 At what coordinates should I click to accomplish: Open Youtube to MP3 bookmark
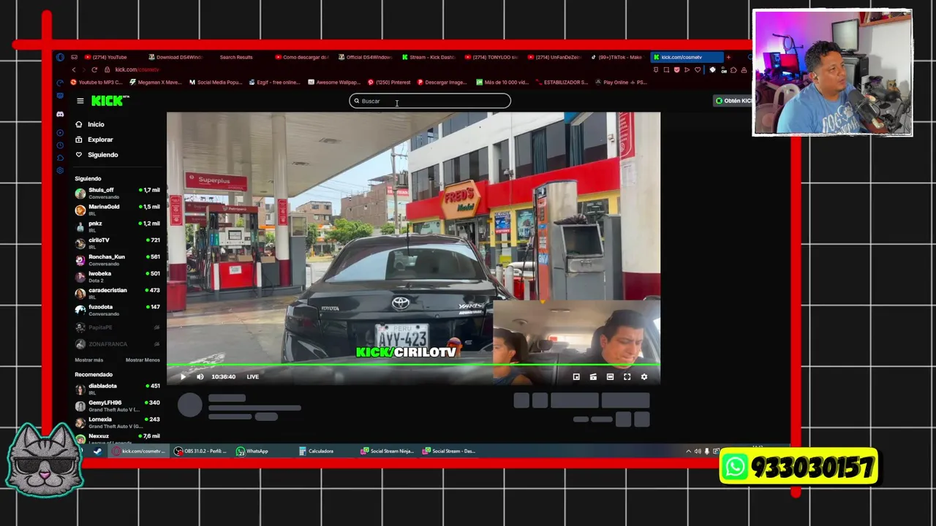pyautogui.click(x=97, y=83)
